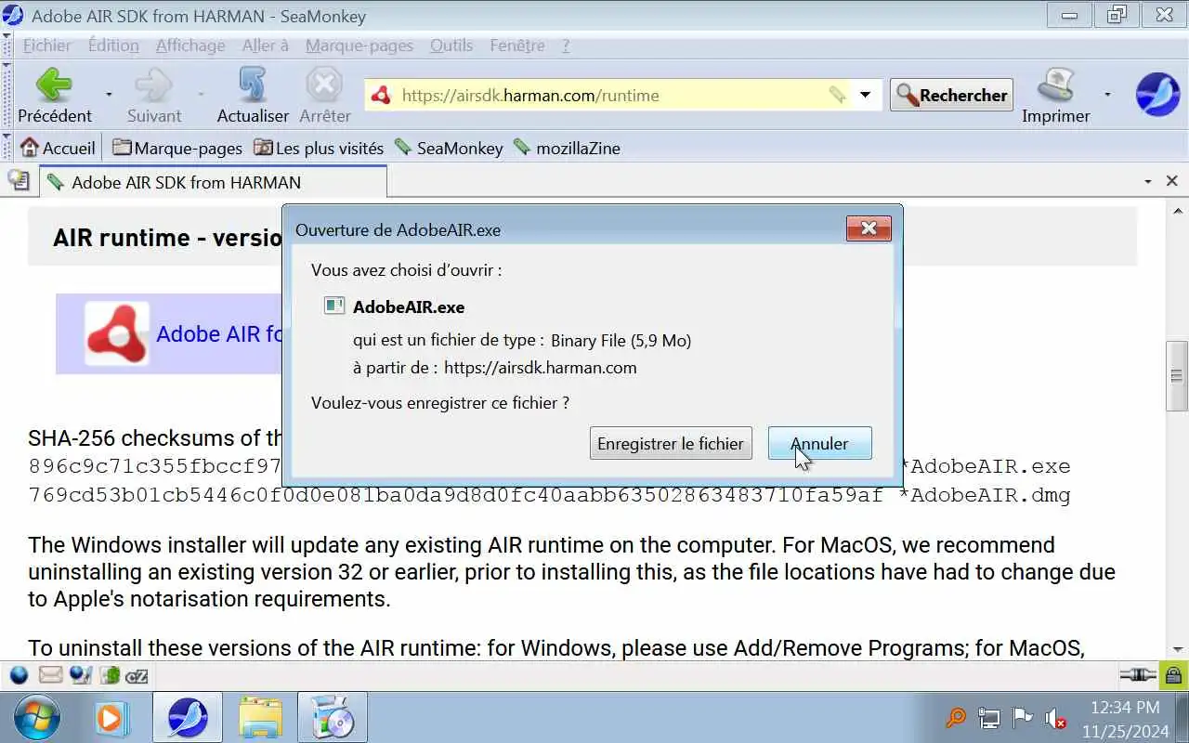
Task: Open the Aller à menu
Action: (266, 46)
